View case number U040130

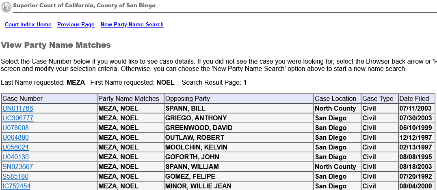click(15, 157)
